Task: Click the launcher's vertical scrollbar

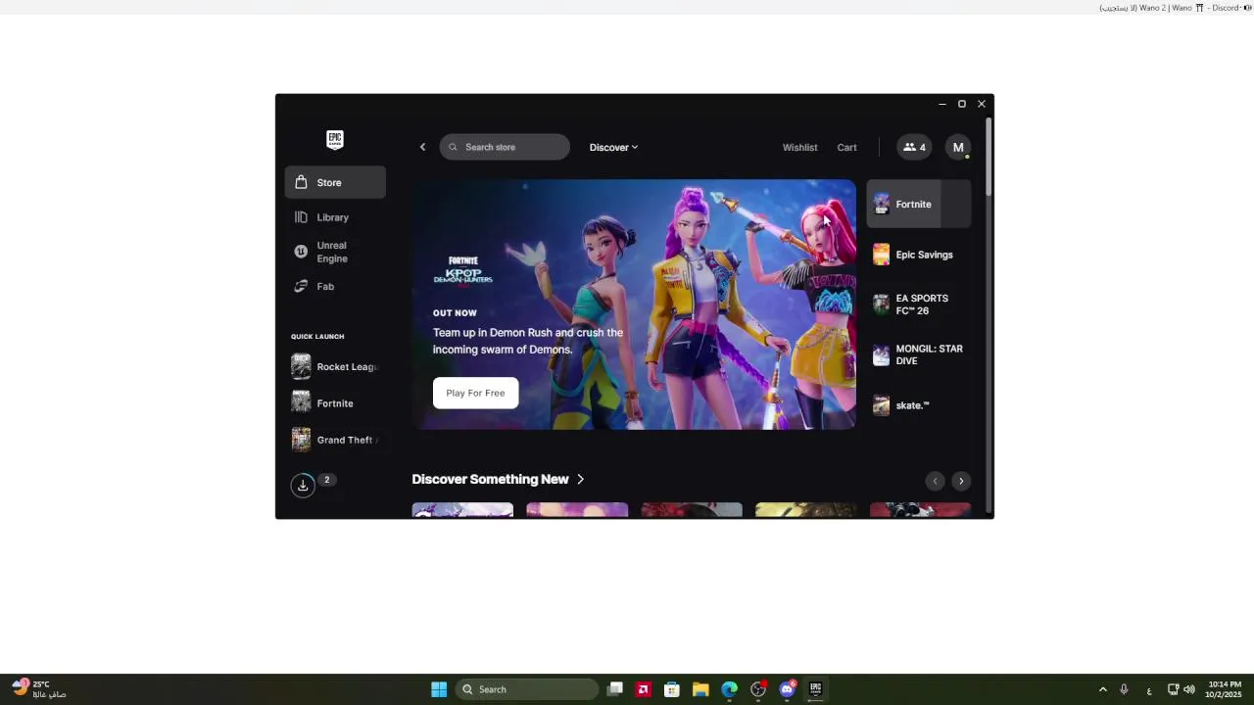Action: tap(989, 157)
